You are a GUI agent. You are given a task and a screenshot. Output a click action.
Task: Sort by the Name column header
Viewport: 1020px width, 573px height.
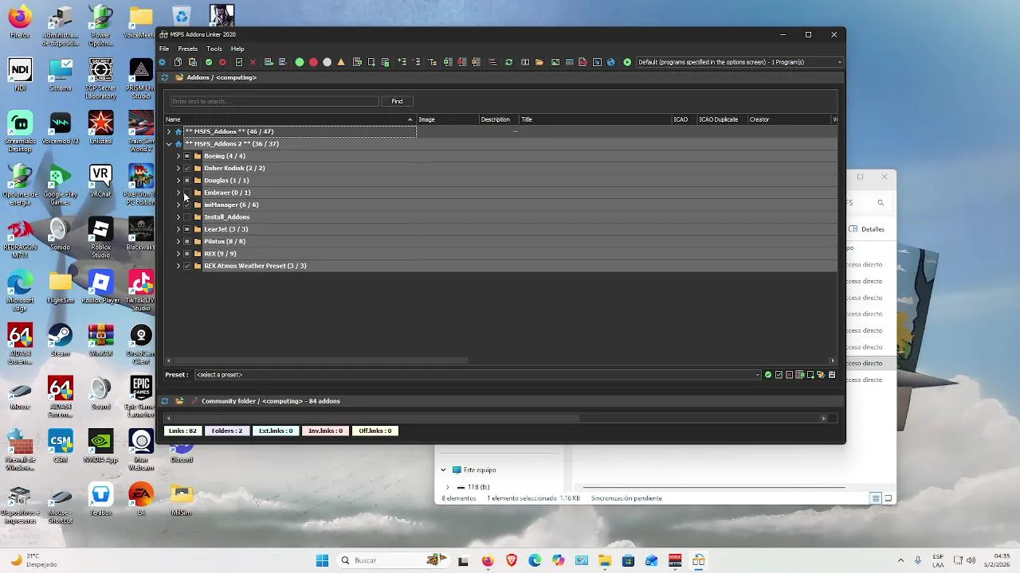coord(290,119)
